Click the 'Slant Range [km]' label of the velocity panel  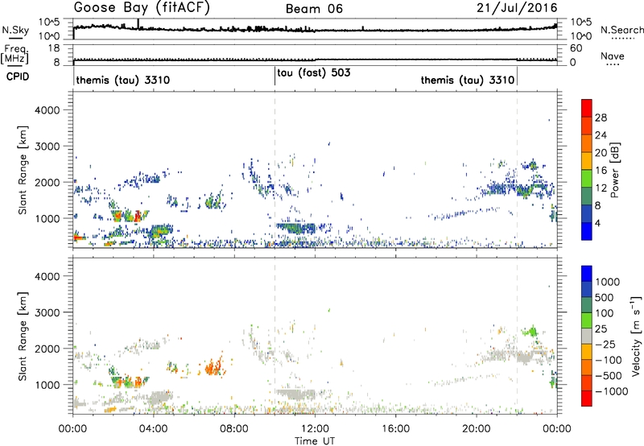coord(23,336)
